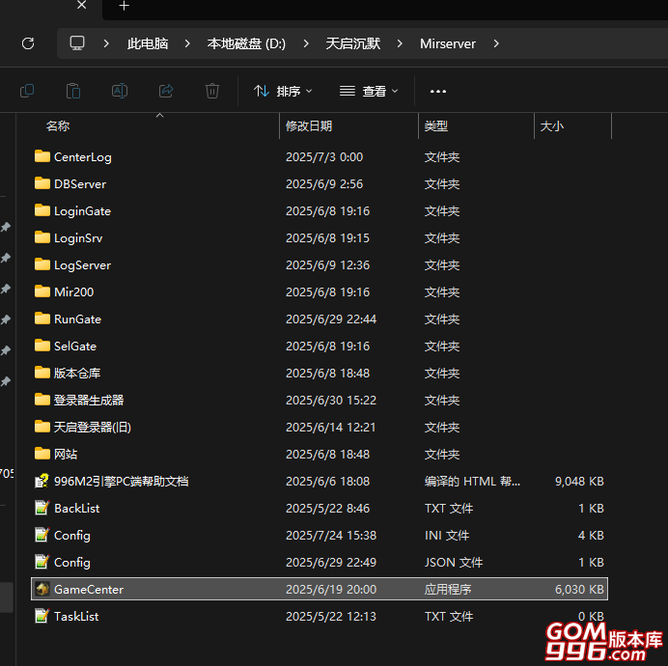Open the three-dots more options menu
Image resolution: width=668 pixels, height=666 pixels.
coord(438,91)
